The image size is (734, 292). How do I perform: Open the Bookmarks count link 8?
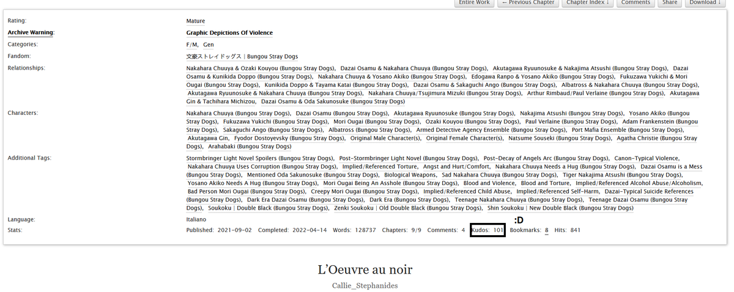(547, 230)
